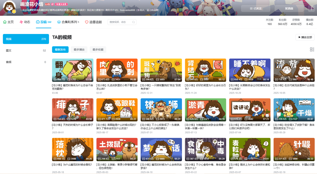Open the 翻身 video thumbnail

tap(72, 70)
